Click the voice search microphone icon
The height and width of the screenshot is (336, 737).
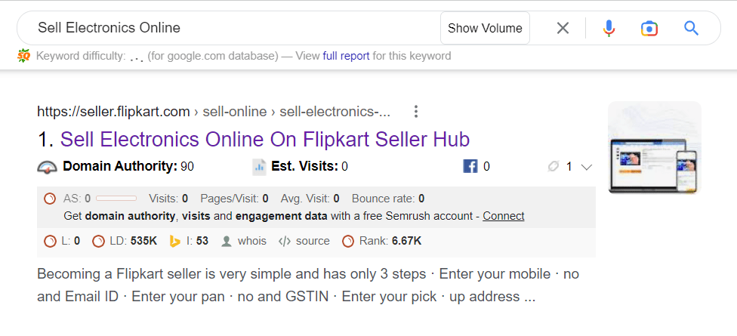click(609, 28)
